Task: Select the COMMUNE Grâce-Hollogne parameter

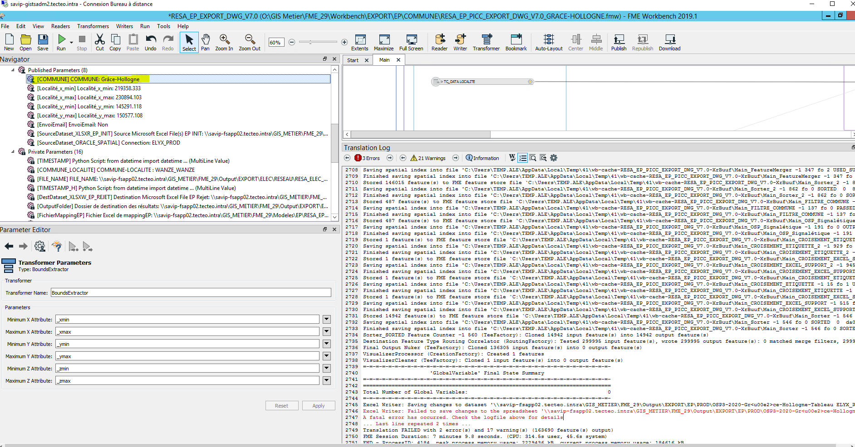Action: (179, 79)
